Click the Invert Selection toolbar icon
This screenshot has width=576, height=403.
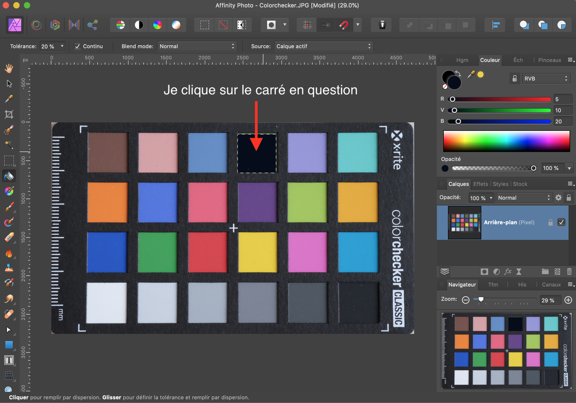coord(241,25)
